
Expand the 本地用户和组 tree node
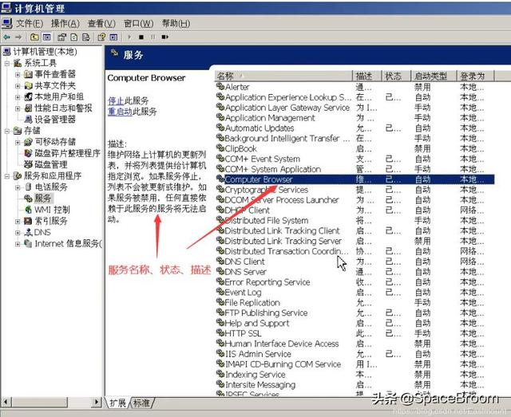coord(18,97)
